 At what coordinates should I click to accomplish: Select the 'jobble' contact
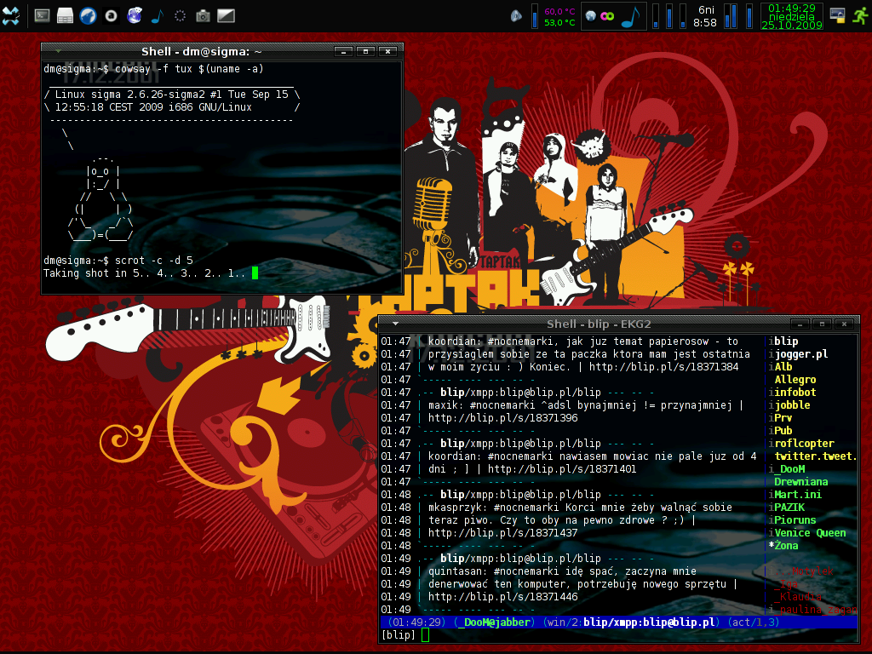792,404
